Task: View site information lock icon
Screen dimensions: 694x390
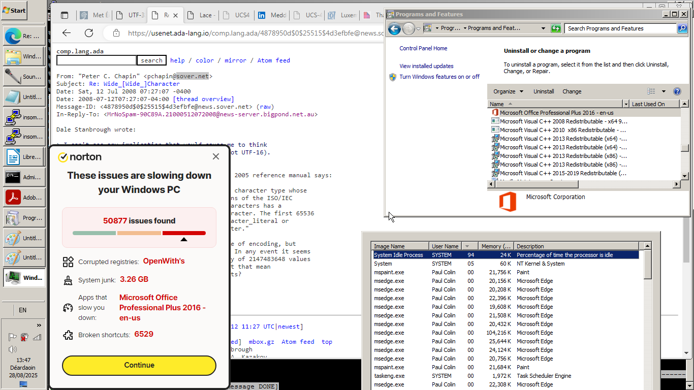Action: (x=116, y=33)
